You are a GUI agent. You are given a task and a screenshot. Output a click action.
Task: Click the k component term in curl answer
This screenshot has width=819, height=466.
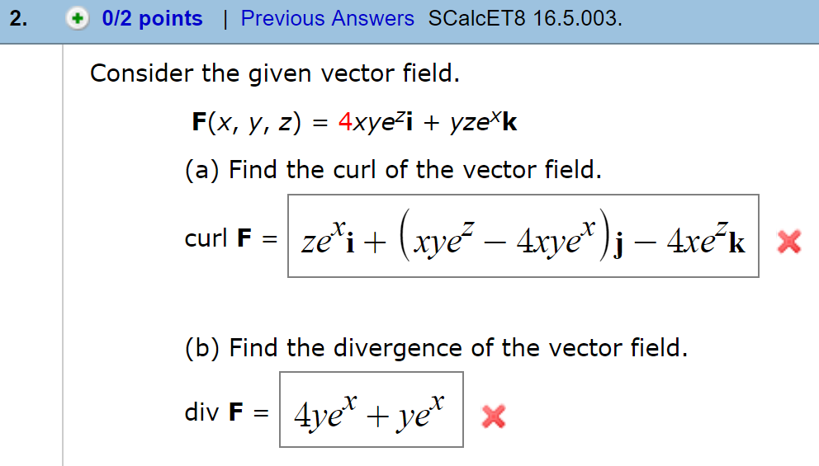pos(706,241)
